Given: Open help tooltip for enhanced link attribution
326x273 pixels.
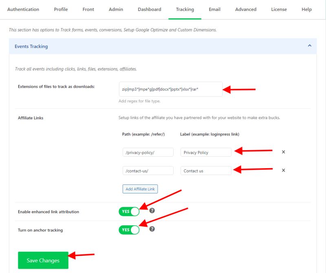Looking at the screenshot, I should pyautogui.click(x=152, y=211).
